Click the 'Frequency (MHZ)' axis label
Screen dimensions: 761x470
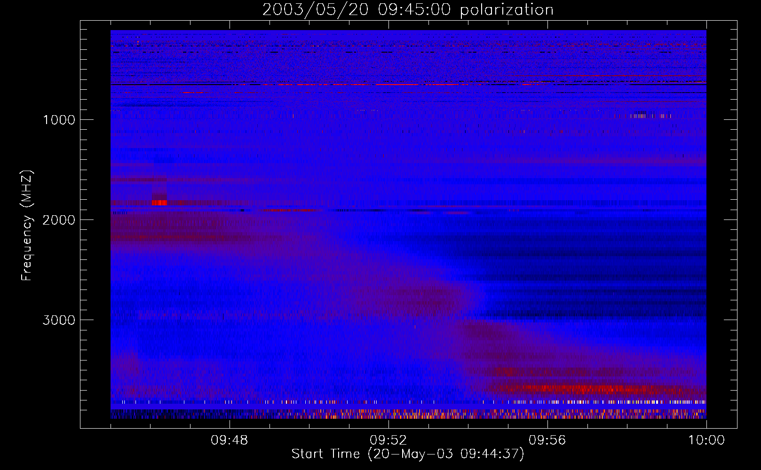click(x=27, y=226)
